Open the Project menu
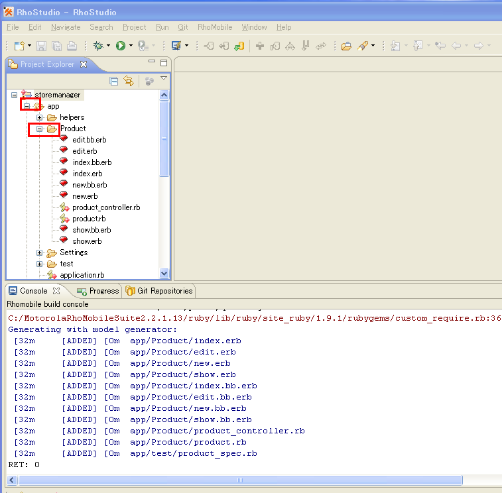This screenshot has width=502, height=493. pyautogui.click(x=134, y=27)
